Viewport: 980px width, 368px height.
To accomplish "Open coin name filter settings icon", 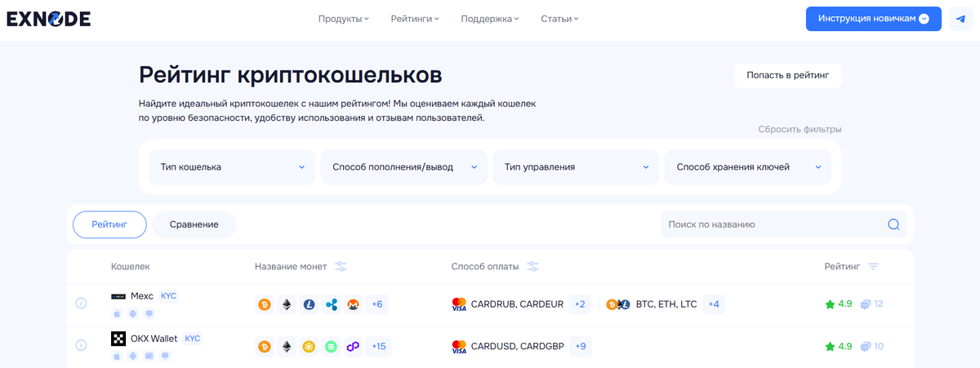I will [341, 267].
